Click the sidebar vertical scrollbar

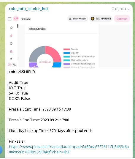point(18,42)
